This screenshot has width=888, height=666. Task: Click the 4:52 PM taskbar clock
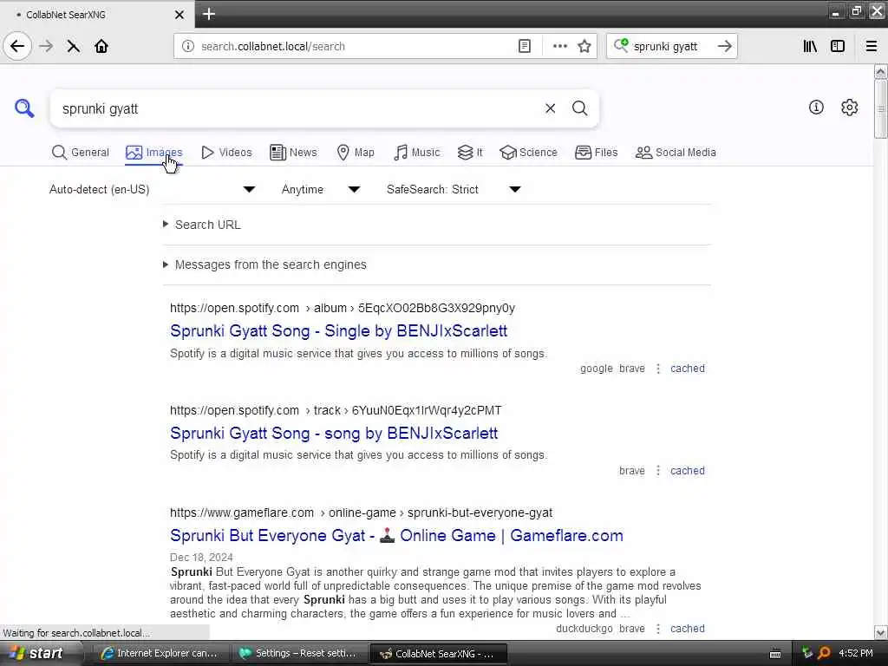[x=855, y=654]
